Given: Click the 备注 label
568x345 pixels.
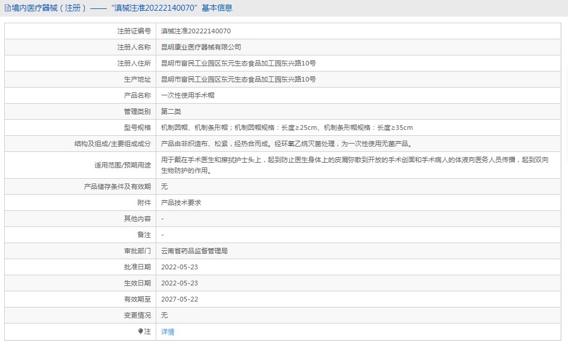Looking at the screenshot, I should coord(144,235).
